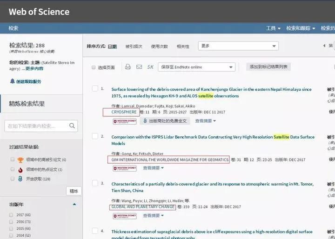Click the 添加到标记结果列表 button
335x239 pixels.
(268, 66)
